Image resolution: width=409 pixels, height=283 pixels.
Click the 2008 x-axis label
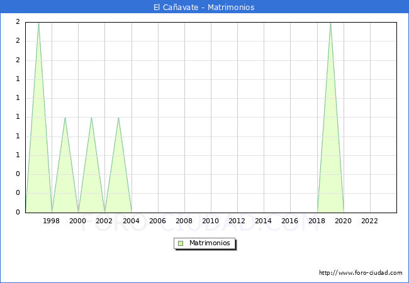184,221
